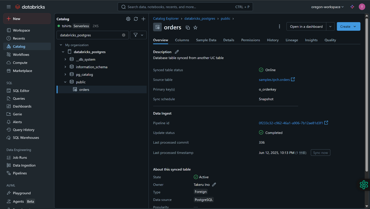Switch to the Sample Data tab
Image resolution: width=370 pixels, height=209 pixels.
(x=206, y=40)
